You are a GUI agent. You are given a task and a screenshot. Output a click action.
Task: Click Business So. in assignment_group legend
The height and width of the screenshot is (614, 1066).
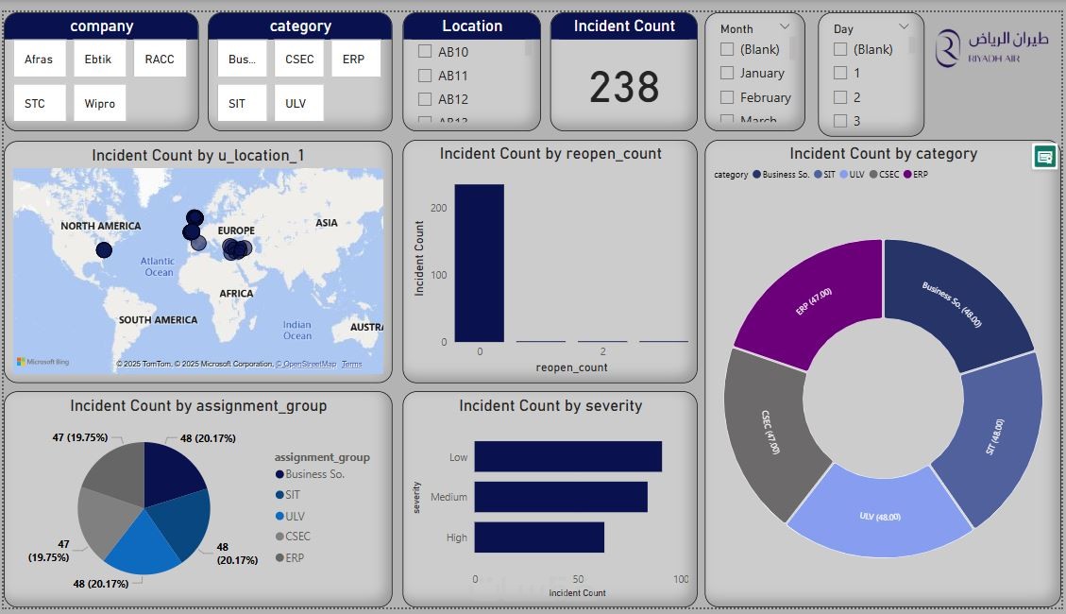click(x=310, y=474)
